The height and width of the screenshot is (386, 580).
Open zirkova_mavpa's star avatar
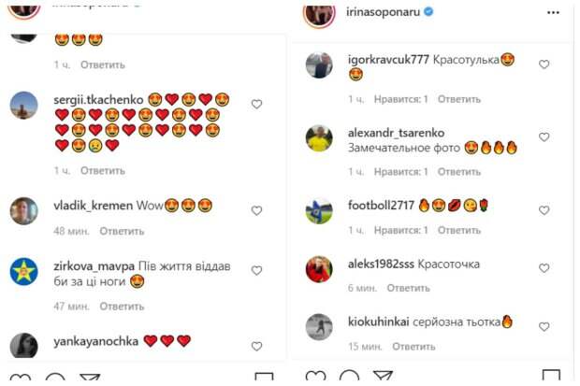pyautogui.click(x=23, y=271)
